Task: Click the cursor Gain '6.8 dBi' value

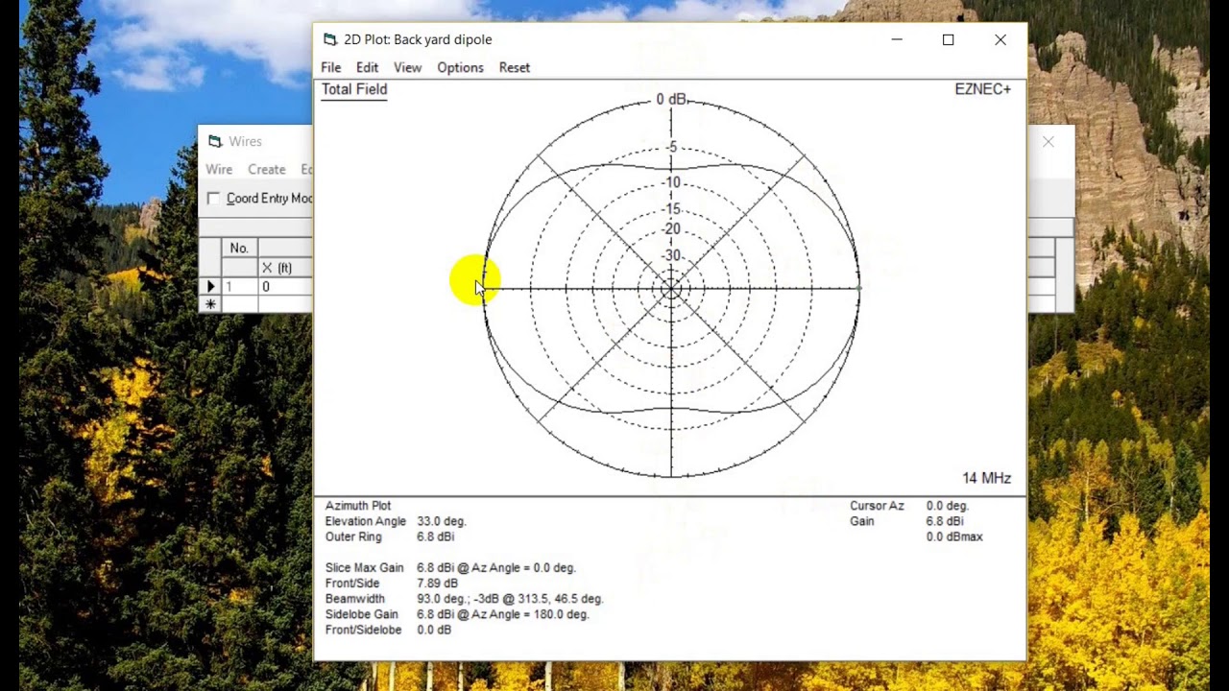Action: [x=945, y=521]
